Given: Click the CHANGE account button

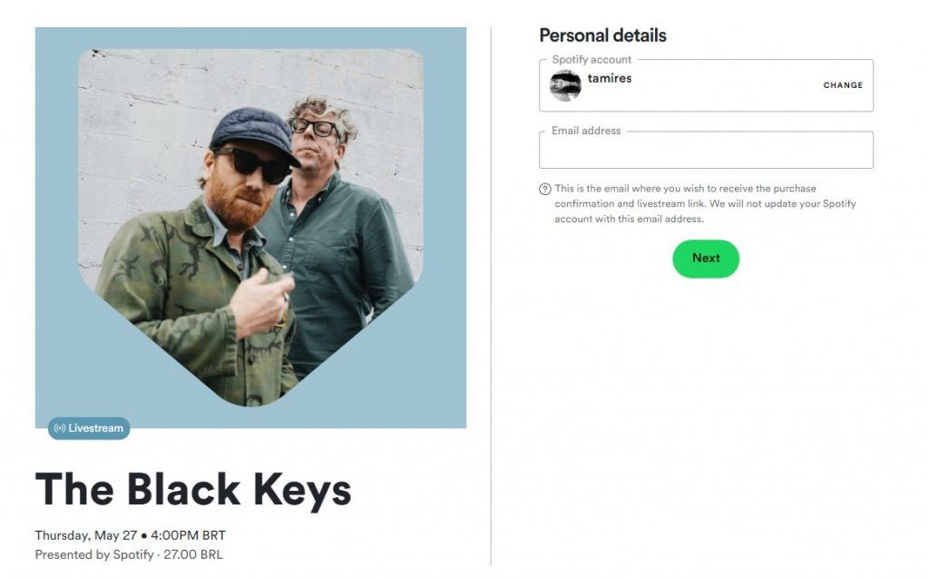Looking at the screenshot, I should point(843,85).
